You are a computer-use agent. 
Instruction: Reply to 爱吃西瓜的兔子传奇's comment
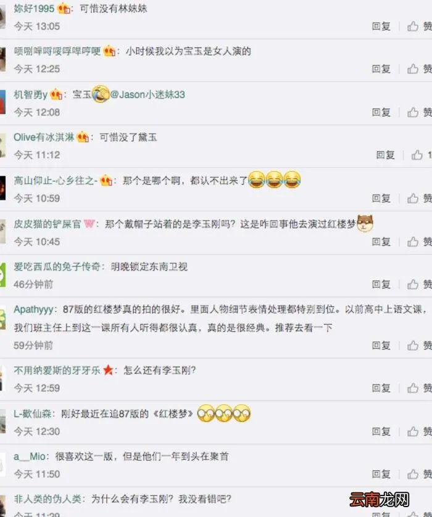coord(381,284)
